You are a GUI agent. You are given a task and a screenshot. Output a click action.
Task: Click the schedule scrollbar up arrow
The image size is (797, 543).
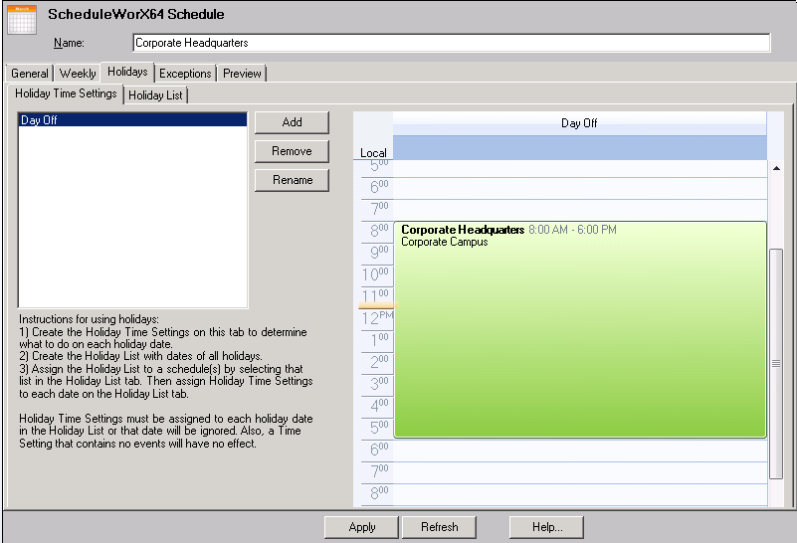[x=776, y=168]
